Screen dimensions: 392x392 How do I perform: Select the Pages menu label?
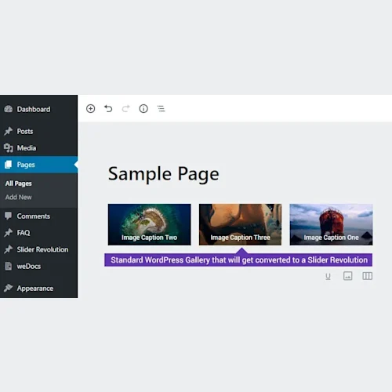pos(26,165)
